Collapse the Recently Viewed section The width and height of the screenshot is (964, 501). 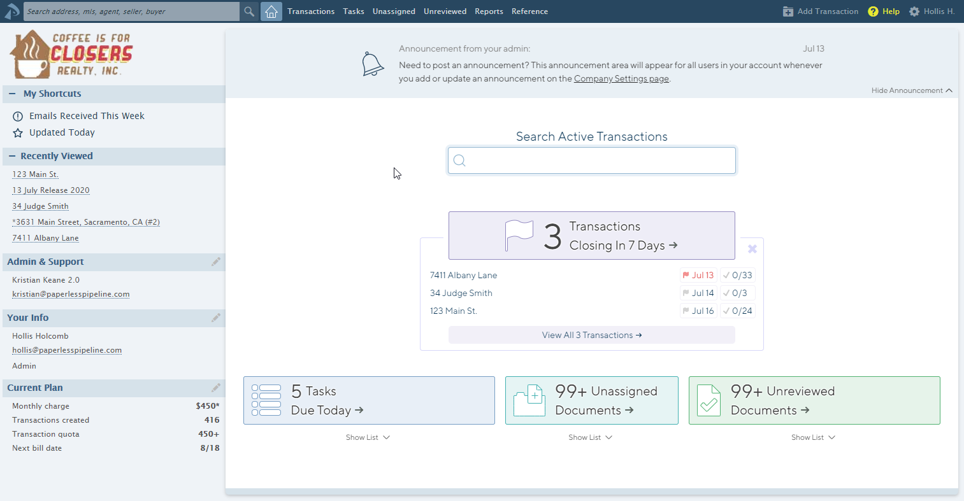(12, 156)
